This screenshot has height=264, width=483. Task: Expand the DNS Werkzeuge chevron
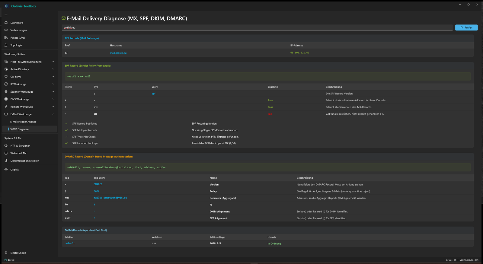coord(53,99)
